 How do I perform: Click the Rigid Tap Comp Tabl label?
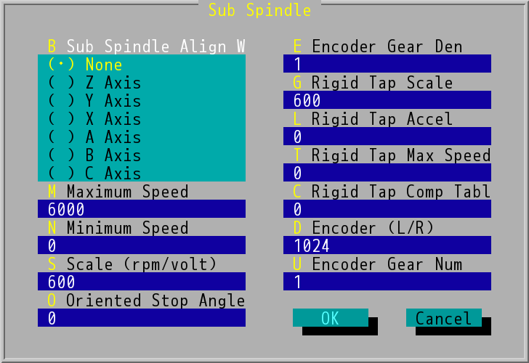coord(392,191)
